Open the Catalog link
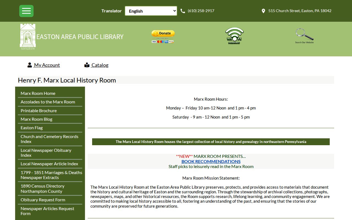This screenshot has height=220, width=352. click(100, 65)
